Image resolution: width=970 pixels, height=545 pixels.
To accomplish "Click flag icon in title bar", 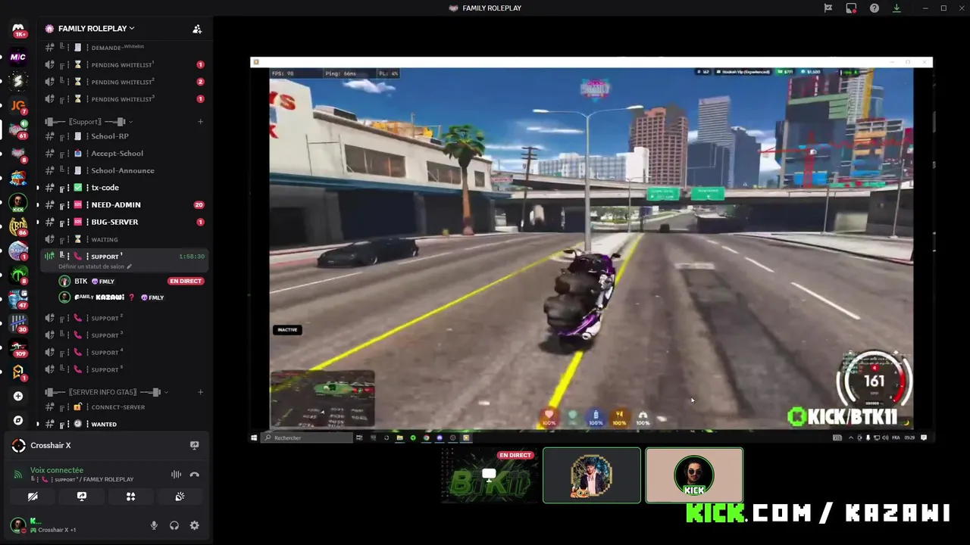I will point(828,8).
